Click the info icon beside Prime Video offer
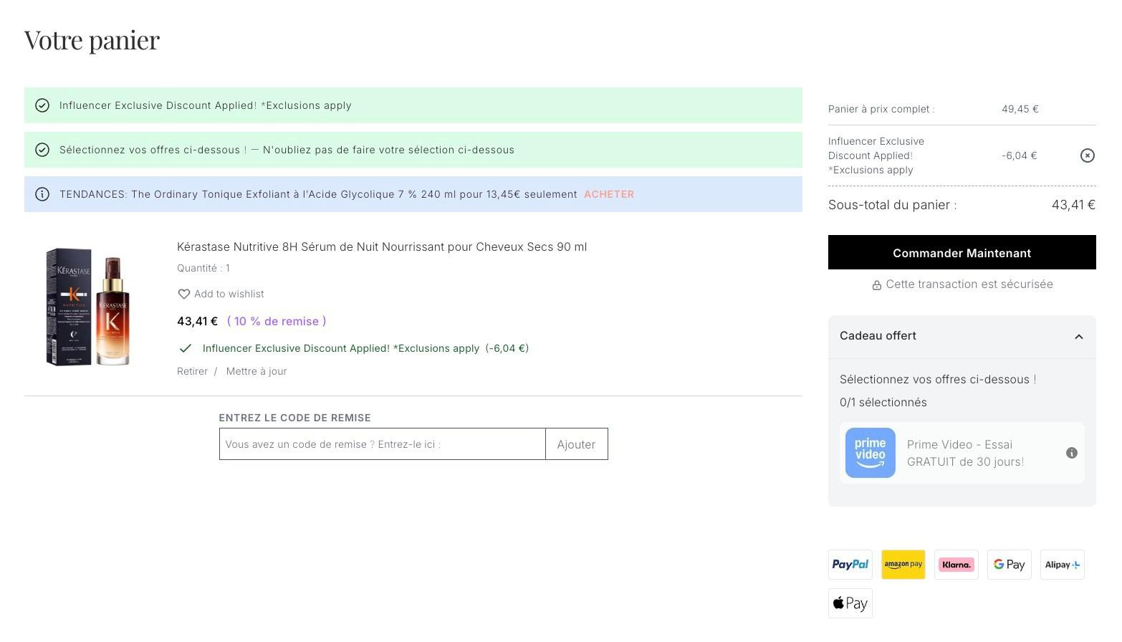Image resolution: width=1122 pixels, height=642 pixels. 1071,453
